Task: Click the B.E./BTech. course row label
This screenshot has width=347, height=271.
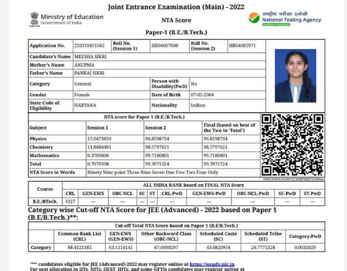Action: point(45,202)
